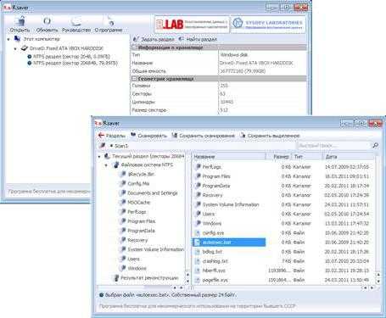Click Сохранить сканирование toolbar button

click(x=203, y=136)
